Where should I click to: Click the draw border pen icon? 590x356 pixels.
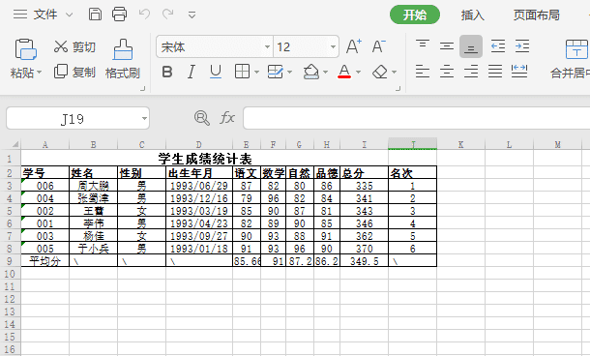pyautogui.click(x=275, y=72)
